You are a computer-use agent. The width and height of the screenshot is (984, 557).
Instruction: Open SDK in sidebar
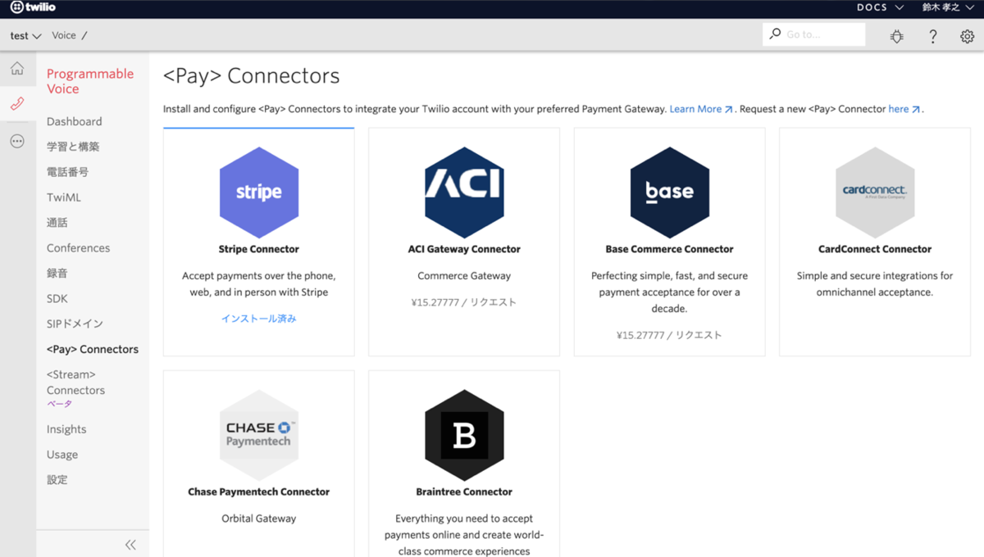[57, 299]
